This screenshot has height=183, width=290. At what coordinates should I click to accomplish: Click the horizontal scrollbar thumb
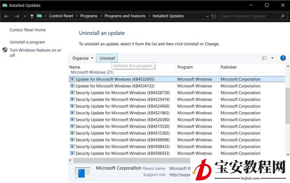[x=132, y=160]
